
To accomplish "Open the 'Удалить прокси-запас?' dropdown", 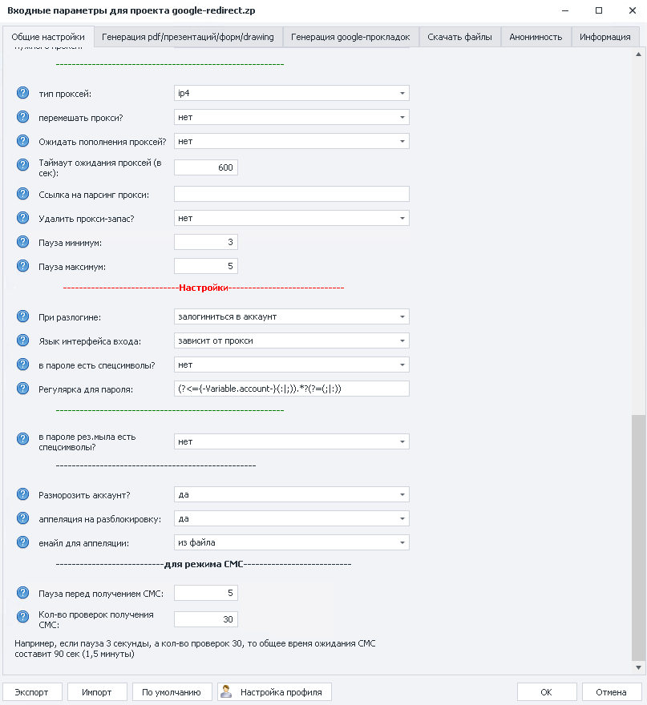I will click(x=292, y=218).
